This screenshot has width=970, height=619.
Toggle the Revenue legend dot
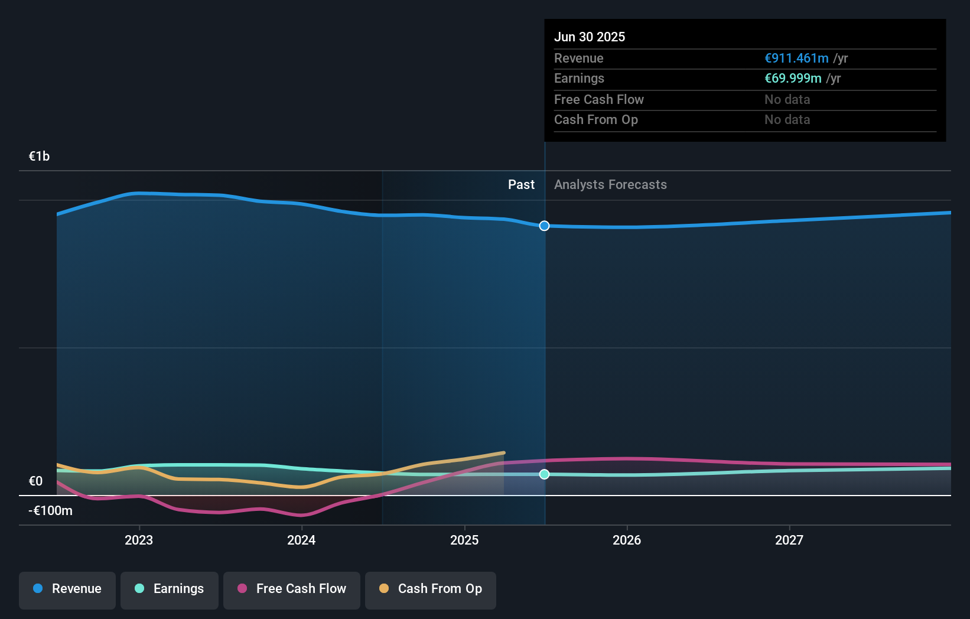click(37, 588)
